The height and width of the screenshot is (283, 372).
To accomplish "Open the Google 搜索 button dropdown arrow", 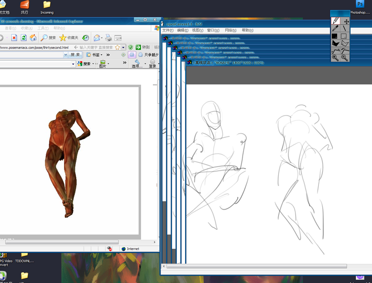I will [93, 64].
